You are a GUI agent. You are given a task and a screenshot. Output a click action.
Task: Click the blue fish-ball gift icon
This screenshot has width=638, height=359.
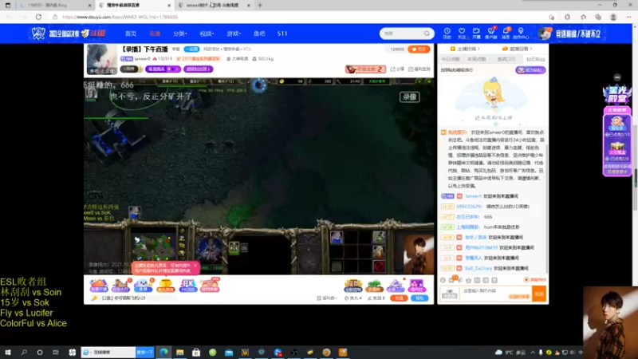pyautogui.click(x=143, y=286)
